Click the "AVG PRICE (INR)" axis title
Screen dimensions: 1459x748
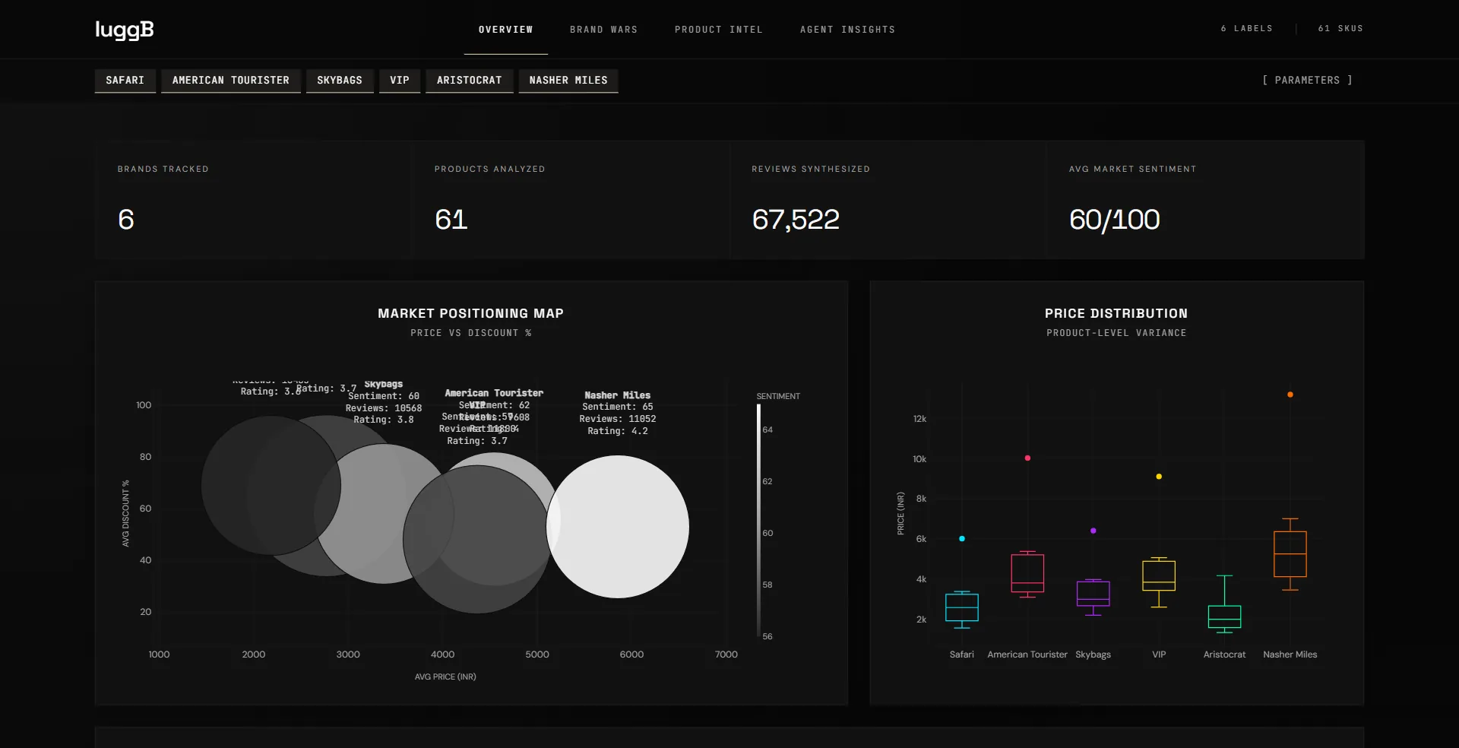445,677
